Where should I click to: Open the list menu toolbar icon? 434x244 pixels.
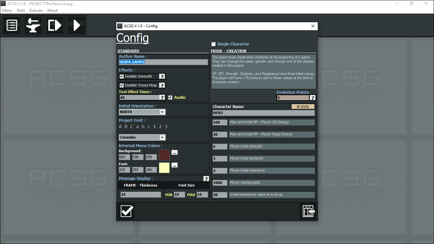coord(12,25)
